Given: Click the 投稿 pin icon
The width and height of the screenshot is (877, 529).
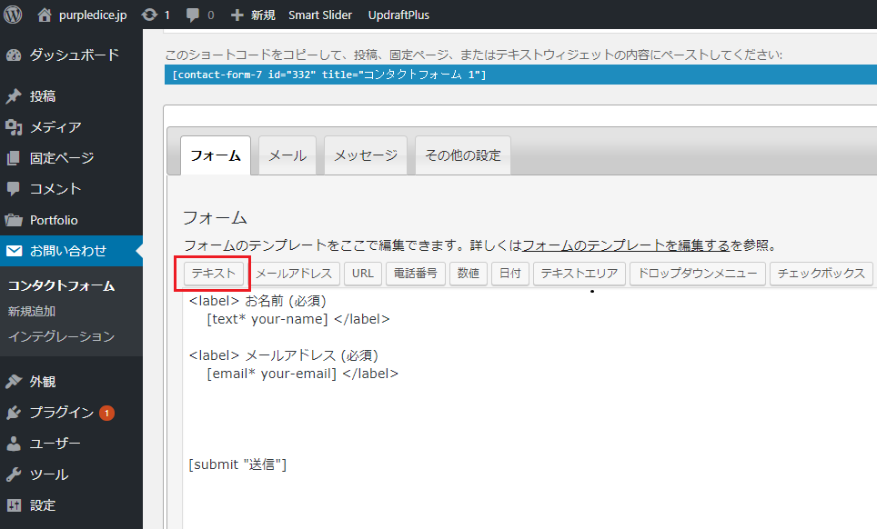Looking at the screenshot, I should point(14,96).
